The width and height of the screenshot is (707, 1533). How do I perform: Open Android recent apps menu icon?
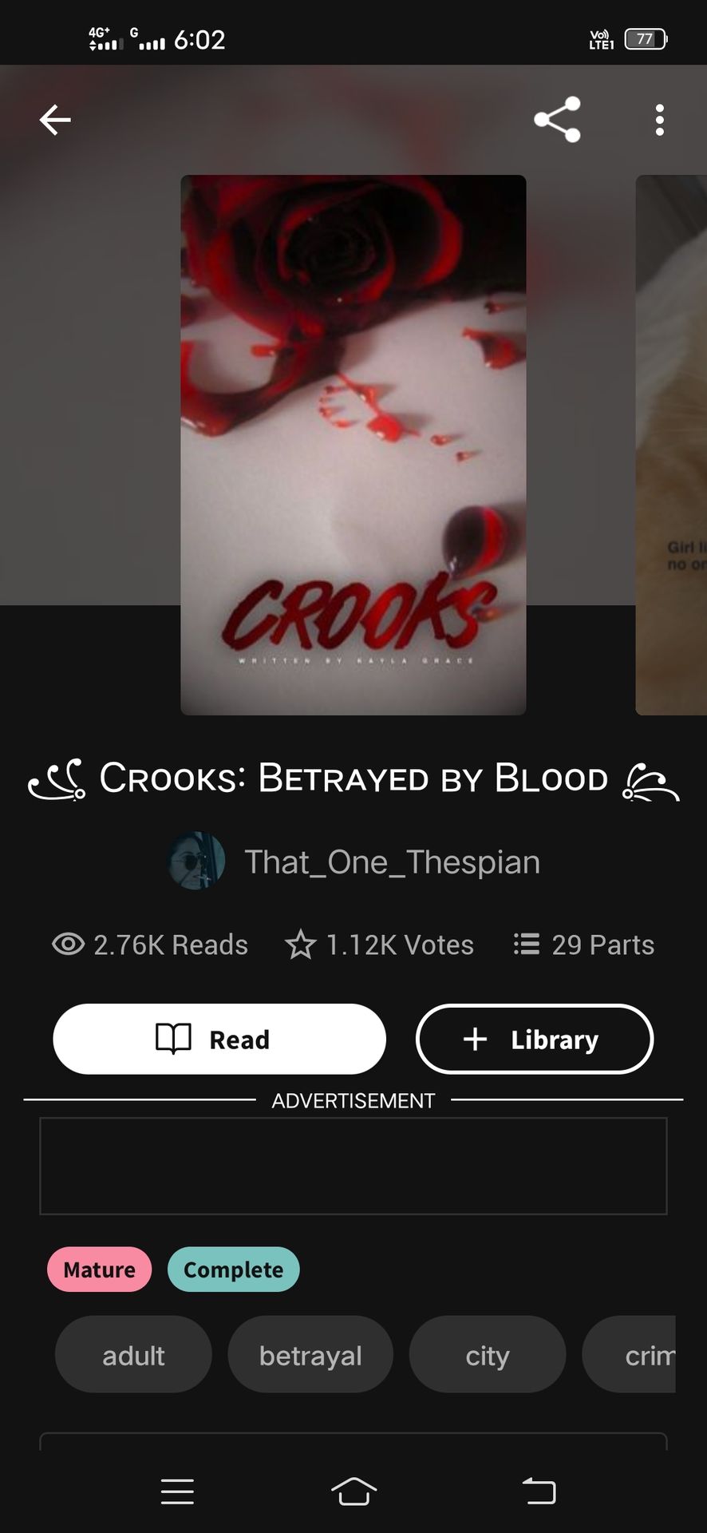point(177,1491)
